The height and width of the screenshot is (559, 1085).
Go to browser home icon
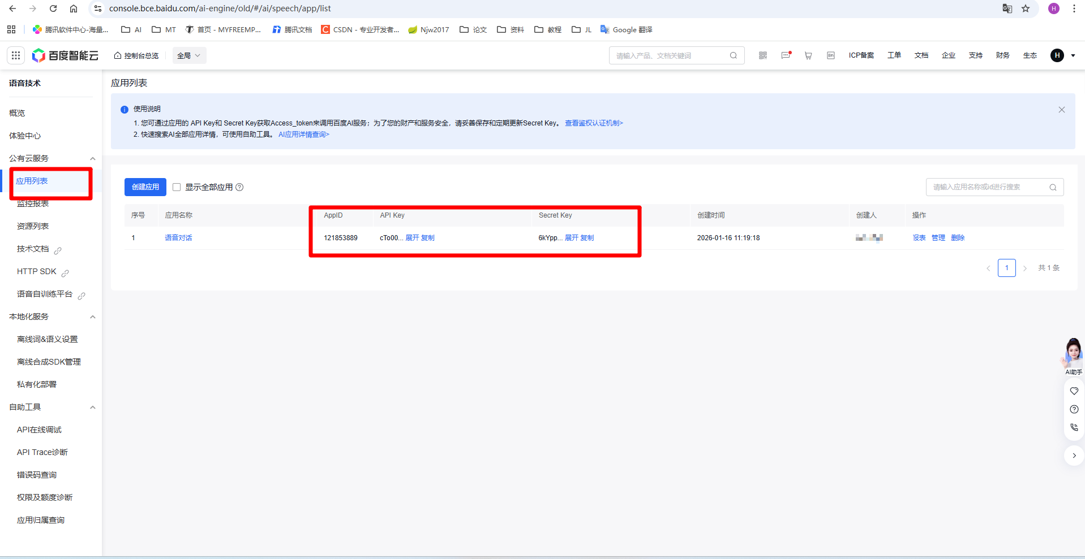click(74, 8)
